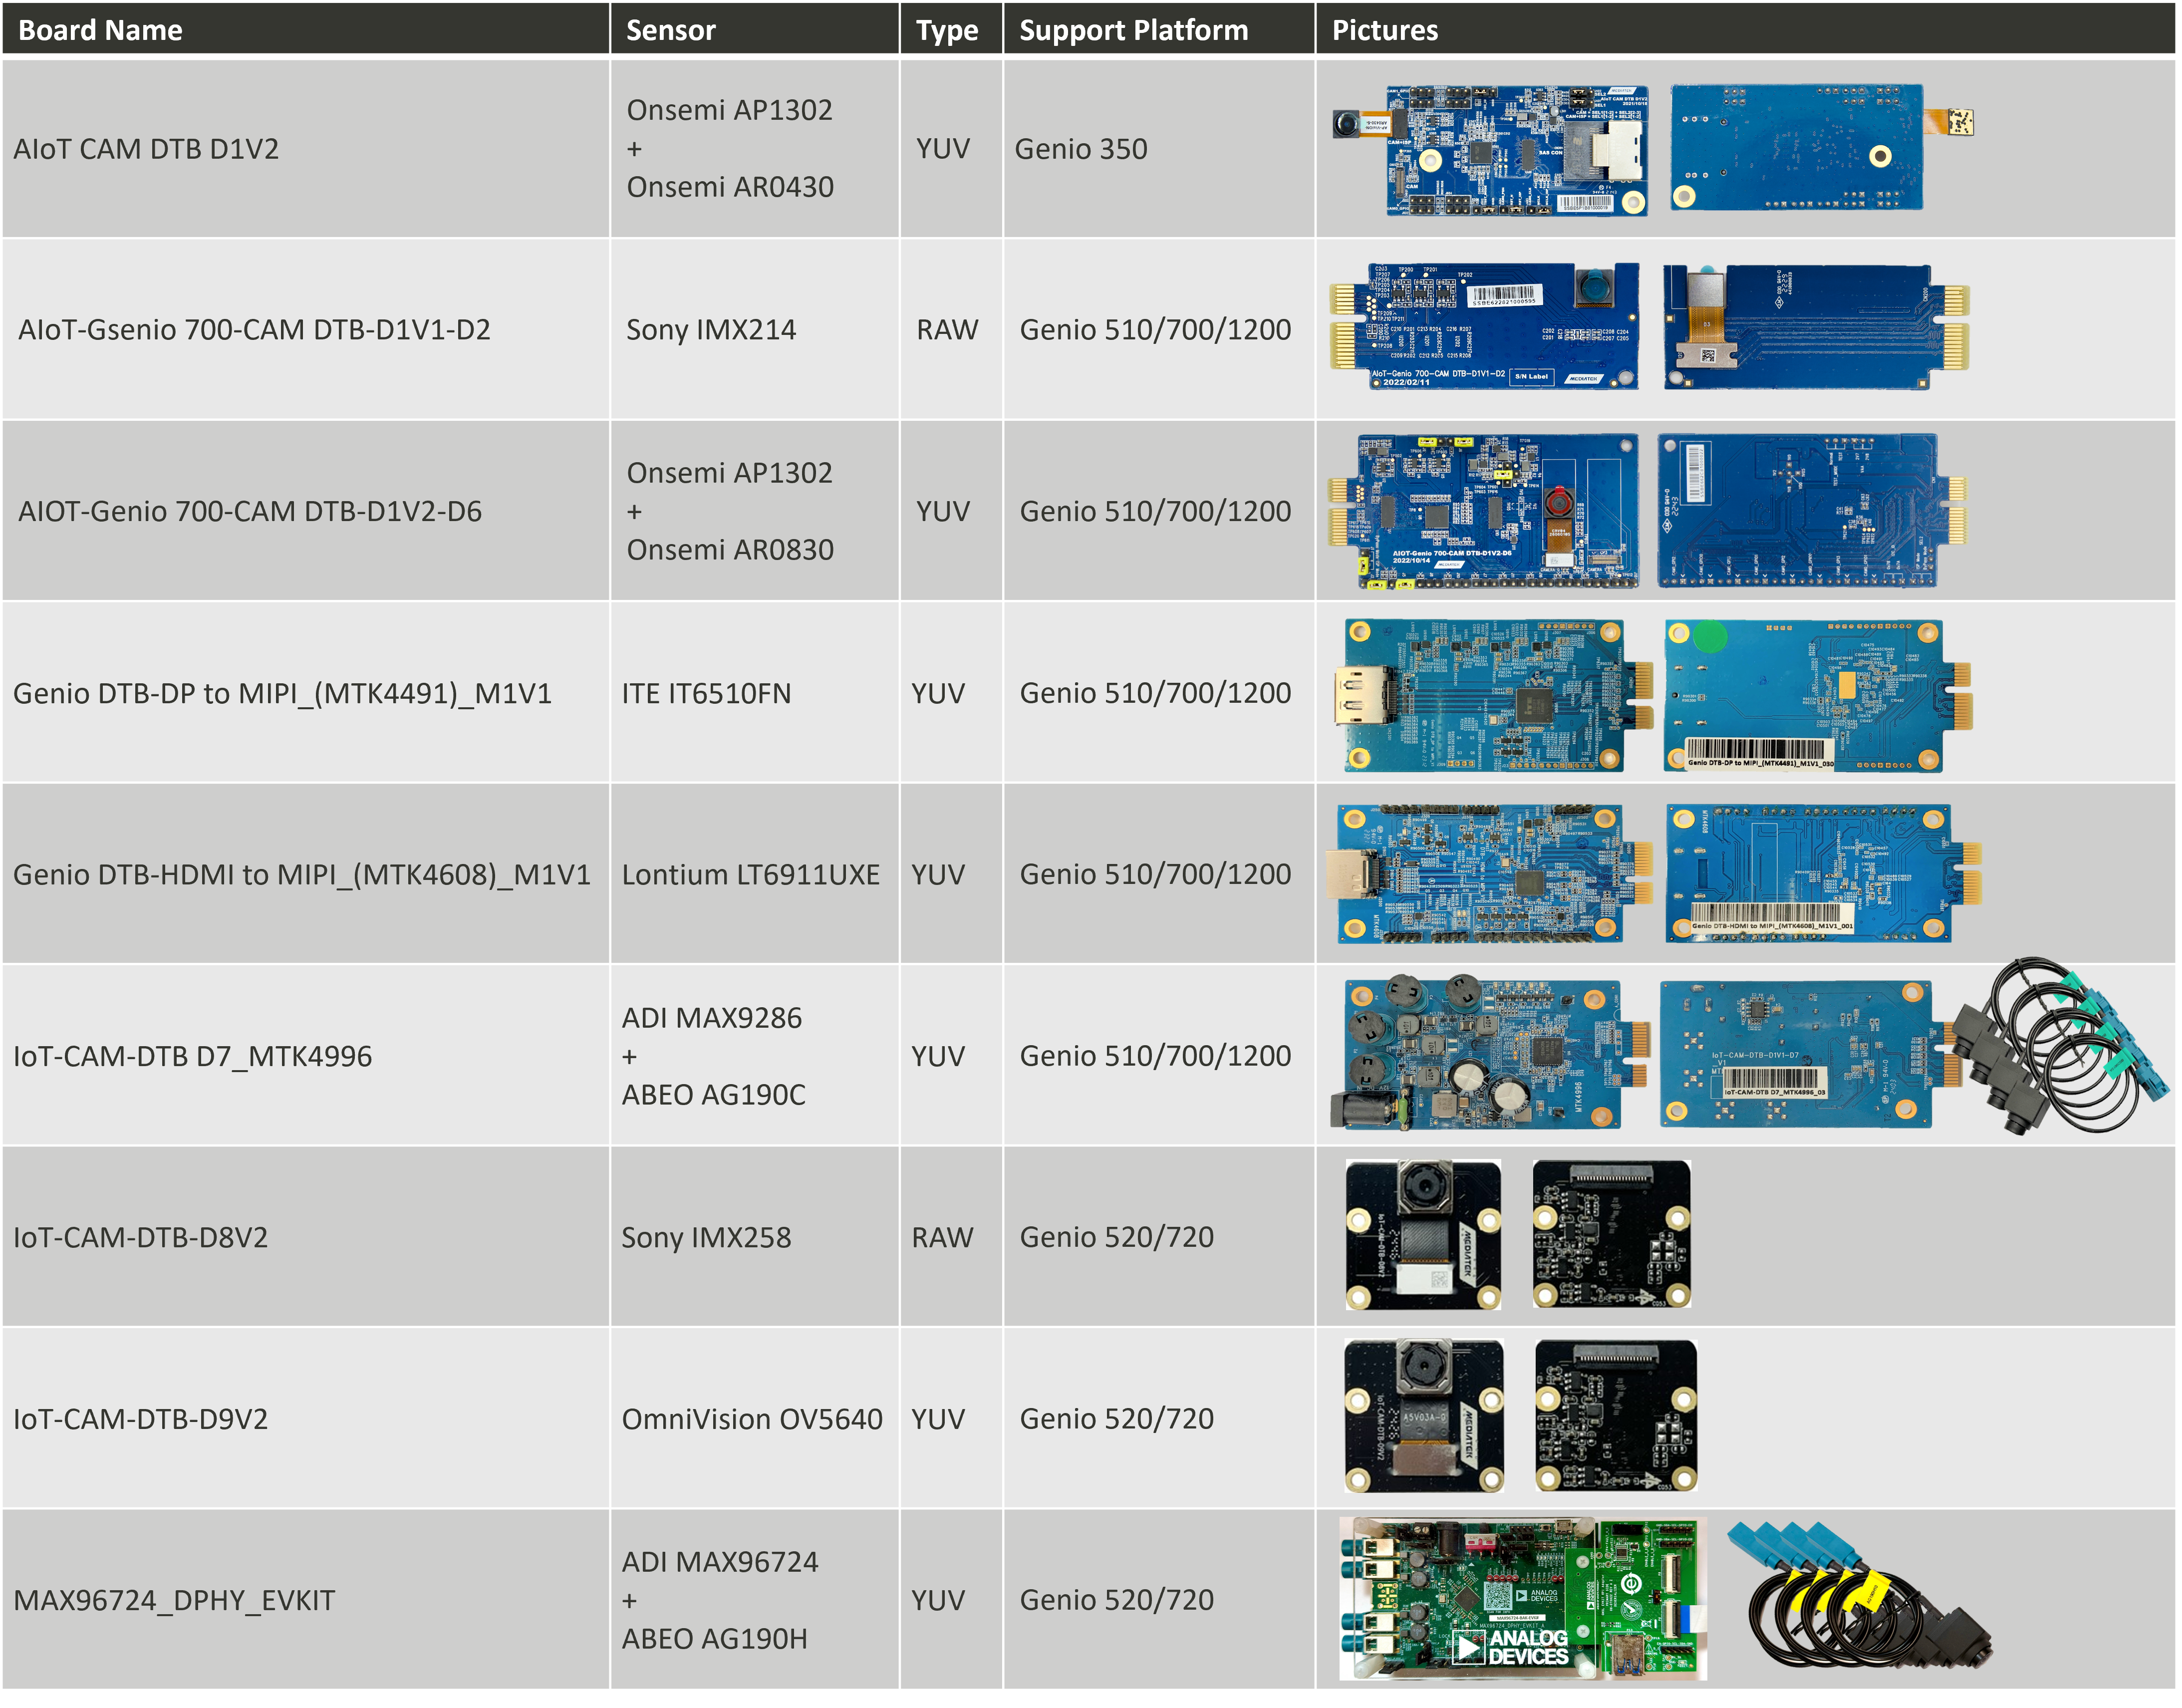
Task: Click the Analog Devices MAX96724 EVKIT photo
Action: pos(1522,1598)
